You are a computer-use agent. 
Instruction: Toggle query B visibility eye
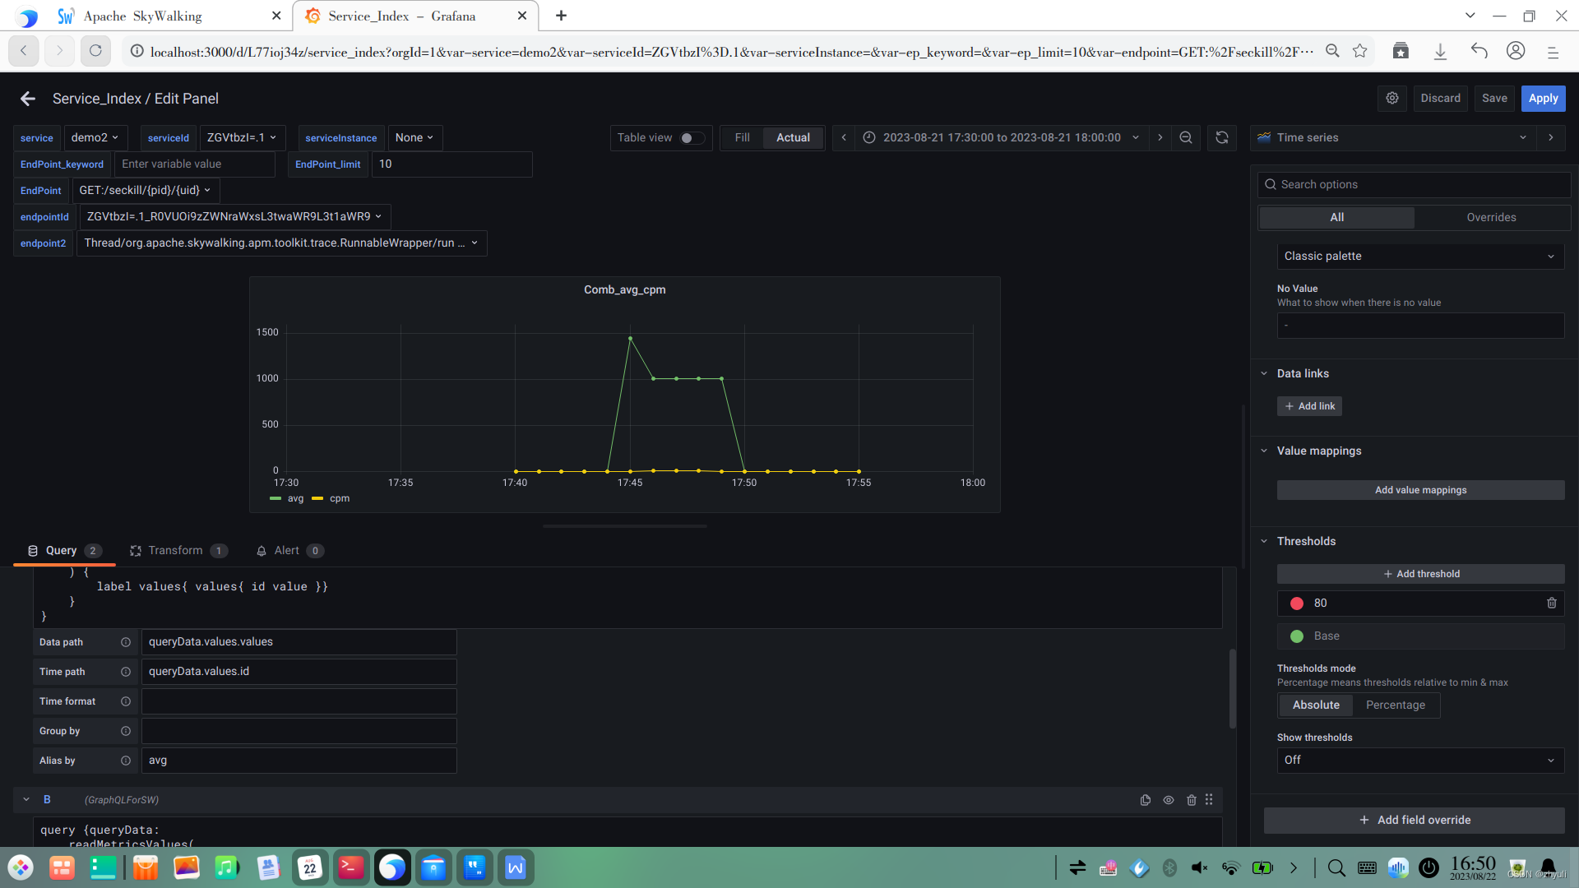(1169, 800)
